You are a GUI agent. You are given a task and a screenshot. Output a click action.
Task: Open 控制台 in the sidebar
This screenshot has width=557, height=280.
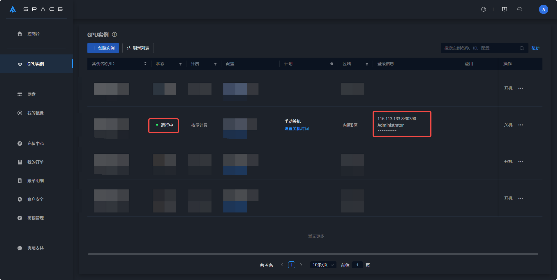point(33,34)
